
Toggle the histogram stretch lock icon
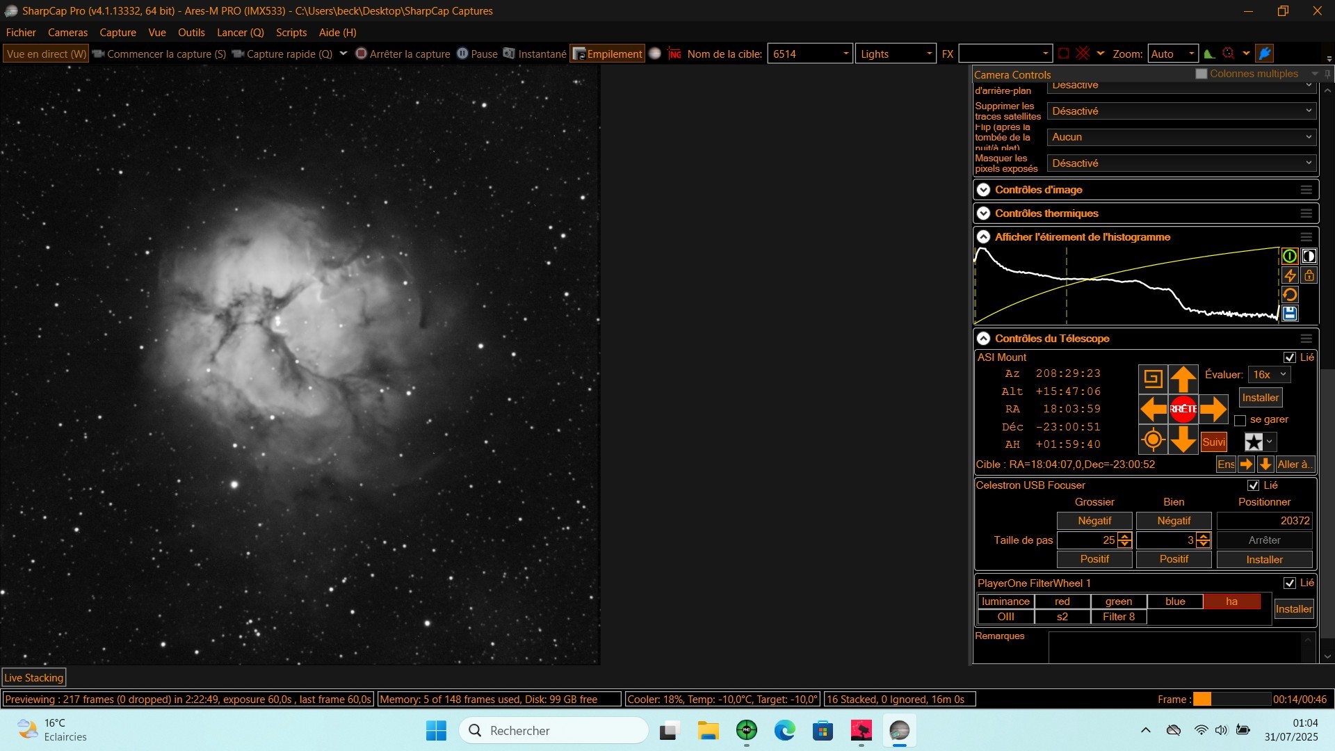pyautogui.click(x=1309, y=276)
